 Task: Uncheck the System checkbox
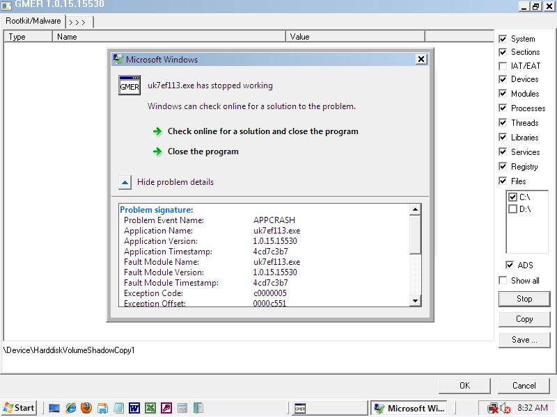(x=503, y=39)
